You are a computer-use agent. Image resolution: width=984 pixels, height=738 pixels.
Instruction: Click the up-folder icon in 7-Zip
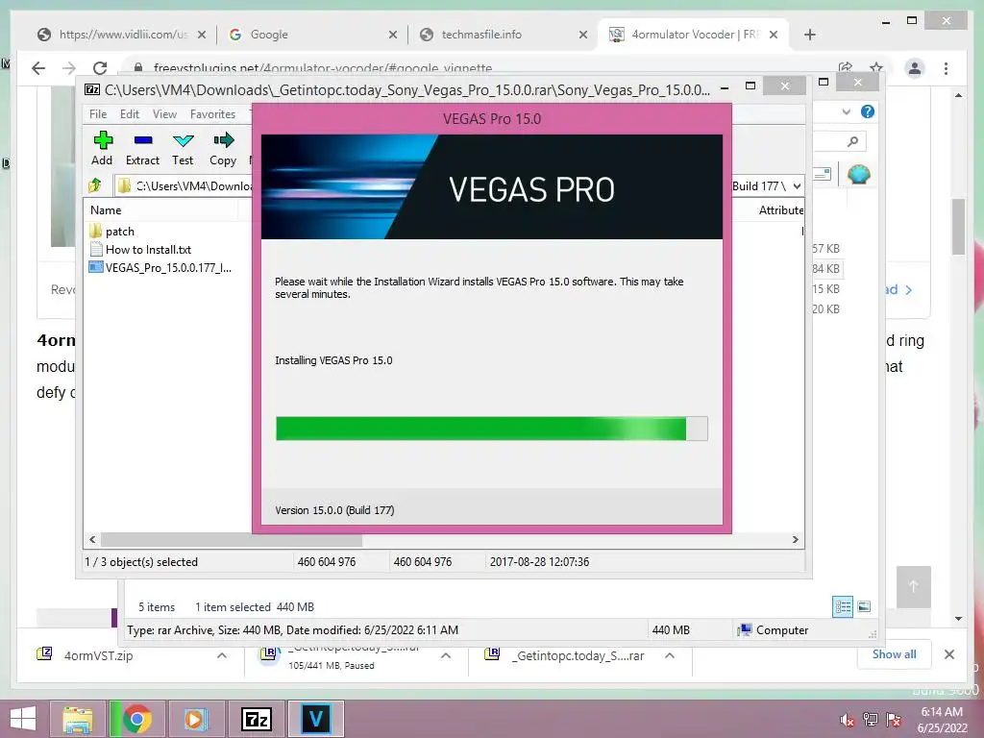coord(95,185)
